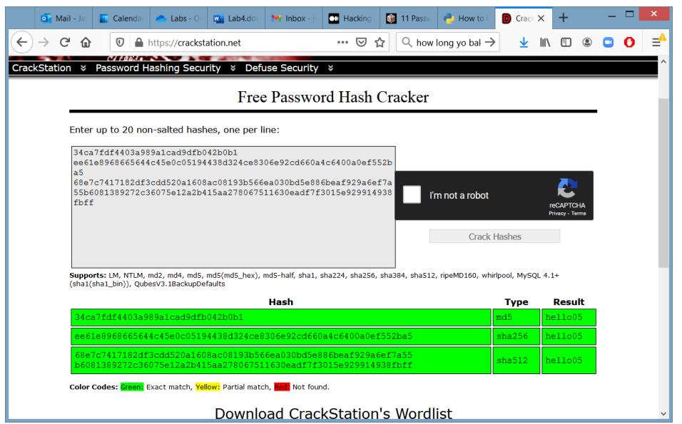The height and width of the screenshot is (424, 682).
Task: Select hello05 result in md5 row
Action: [x=569, y=317]
